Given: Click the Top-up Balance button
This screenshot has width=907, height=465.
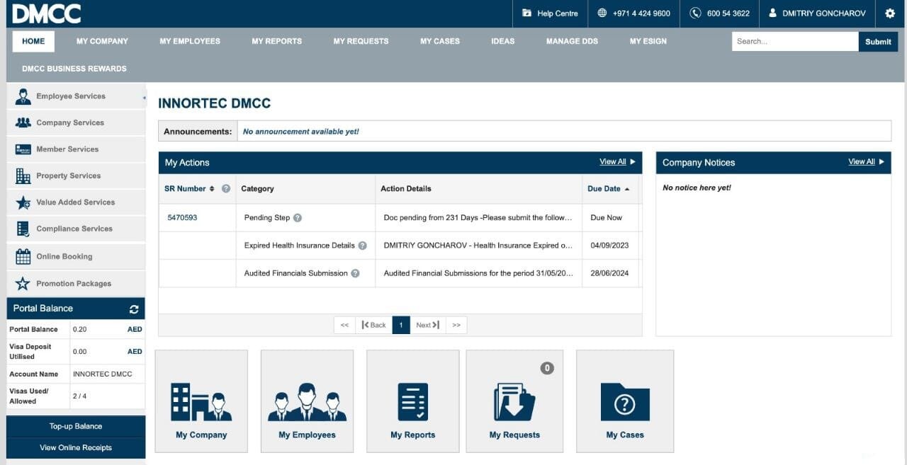Looking at the screenshot, I should tap(76, 426).
